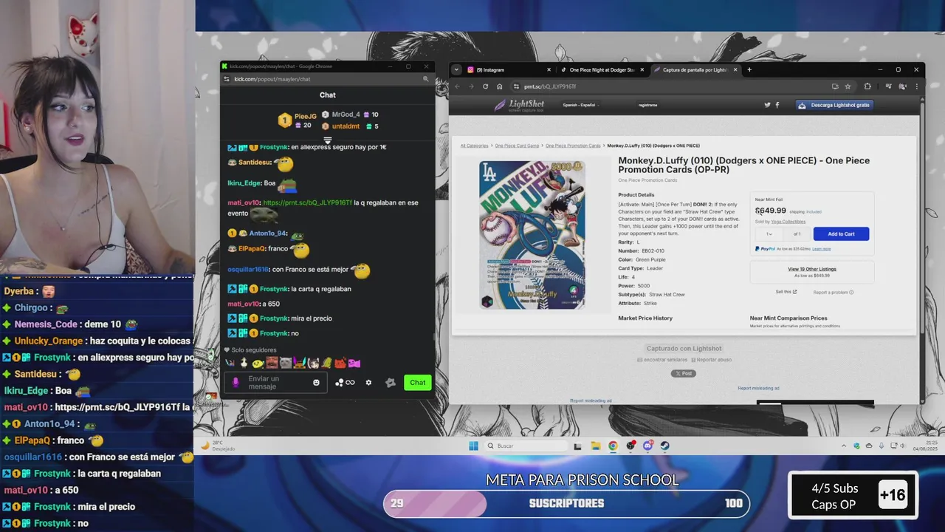Click Chrome forward navigation arrow
Viewport: 945px width, 532px height.
point(471,86)
